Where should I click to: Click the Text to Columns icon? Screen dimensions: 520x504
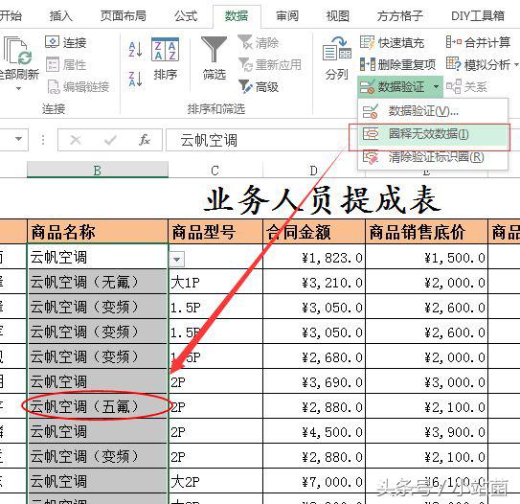[x=336, y=58]
